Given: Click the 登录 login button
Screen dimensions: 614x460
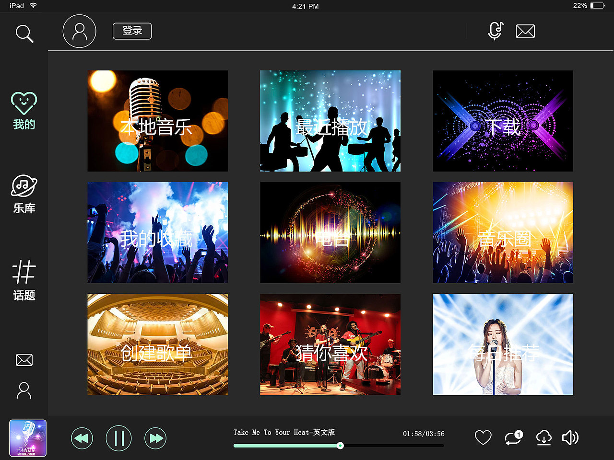Looking at the screenshot, I should tap(132, 31).
